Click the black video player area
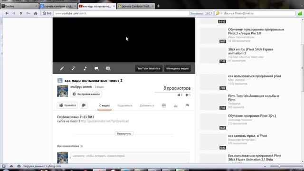The image size is (304, 171). (124, 40)
